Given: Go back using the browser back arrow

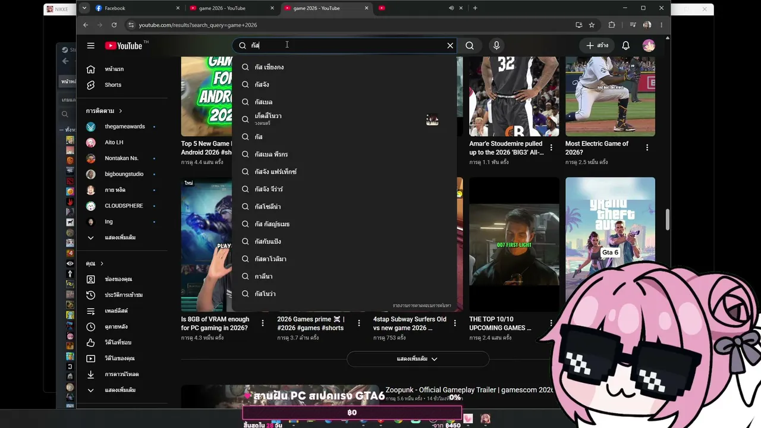Looking at the screenshot, I should click(x=86, y=25).
